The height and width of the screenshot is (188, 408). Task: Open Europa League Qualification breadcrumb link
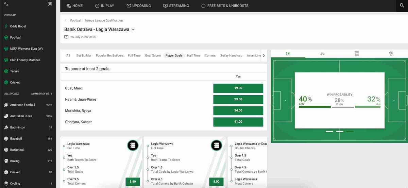104,20
